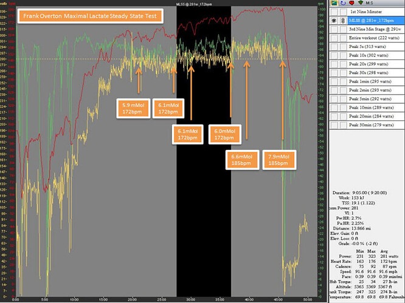
Task: Click the Pw:HR 2.7% statistic
Action: pos(348,218)
